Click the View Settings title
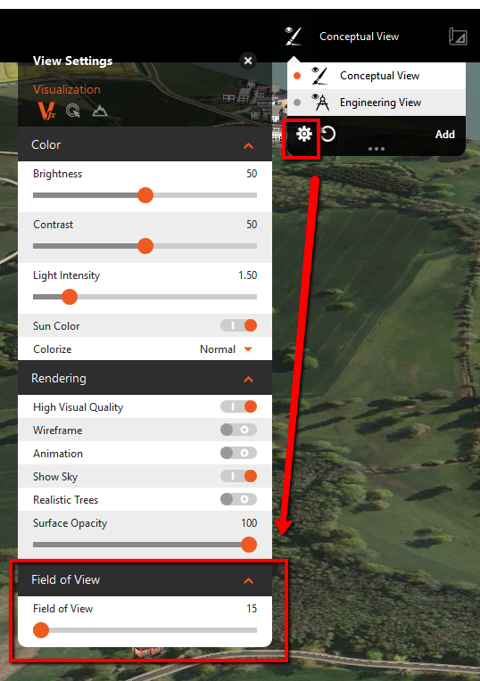The height and width of the screenshot is (681, 480). 72,61
